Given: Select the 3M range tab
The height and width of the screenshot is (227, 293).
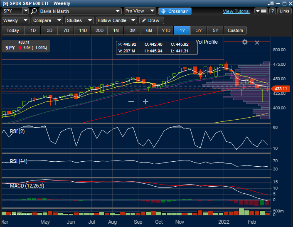Looking at the screenshot, I should tap(133, 30).
